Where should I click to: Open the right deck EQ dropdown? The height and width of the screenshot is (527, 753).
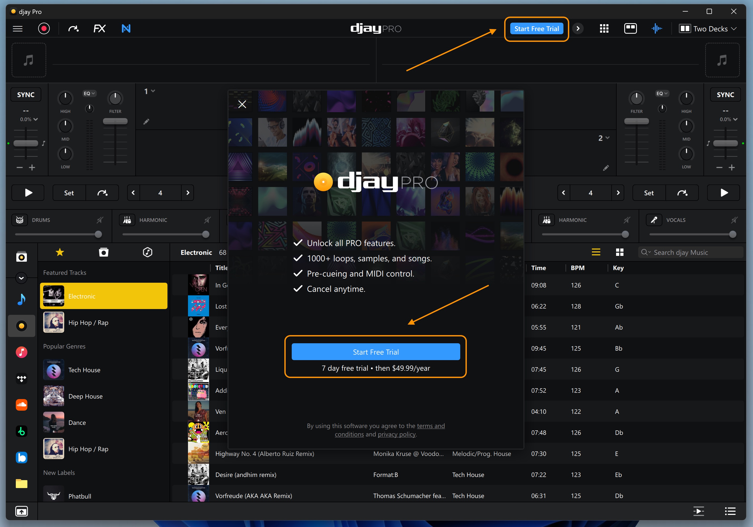tap(662, 93)
